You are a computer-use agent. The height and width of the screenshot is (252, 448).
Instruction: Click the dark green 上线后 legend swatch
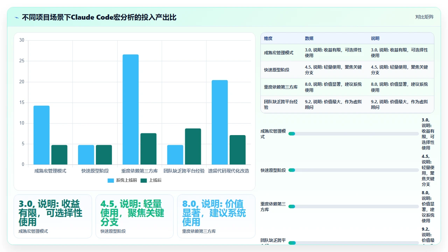pyautogui.click(x=143, y=181)
